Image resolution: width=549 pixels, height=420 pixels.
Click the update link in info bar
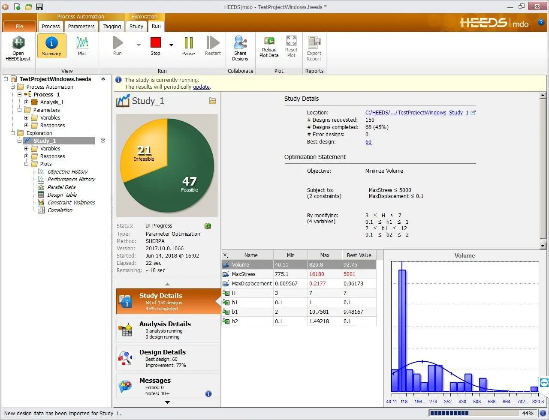pos(201,87)
